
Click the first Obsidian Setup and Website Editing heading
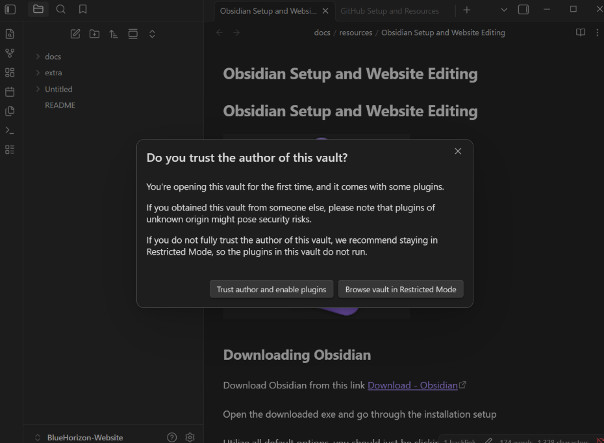pos(350,74)
